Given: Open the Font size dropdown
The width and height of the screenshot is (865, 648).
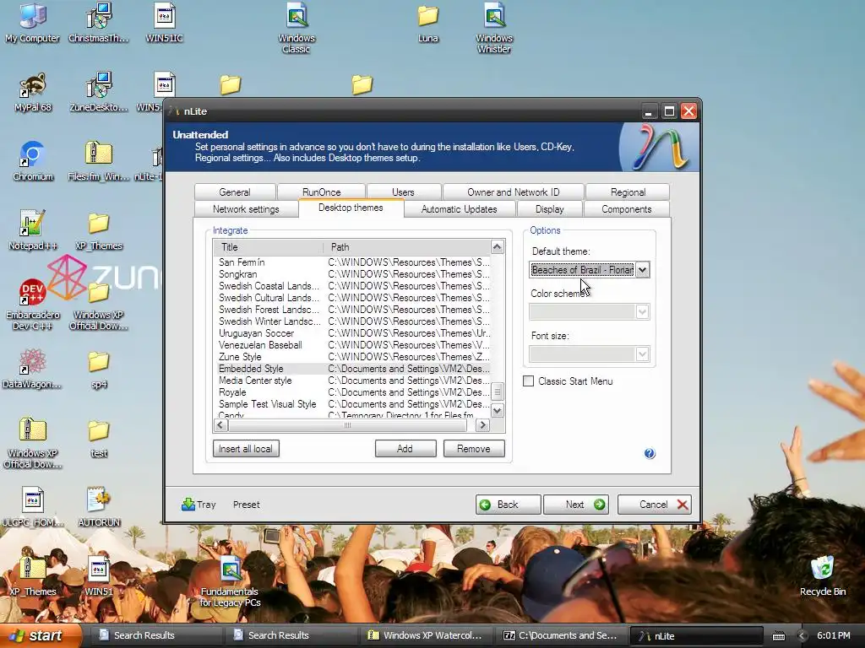Looking at the screenshot, I should coord(642,354).
